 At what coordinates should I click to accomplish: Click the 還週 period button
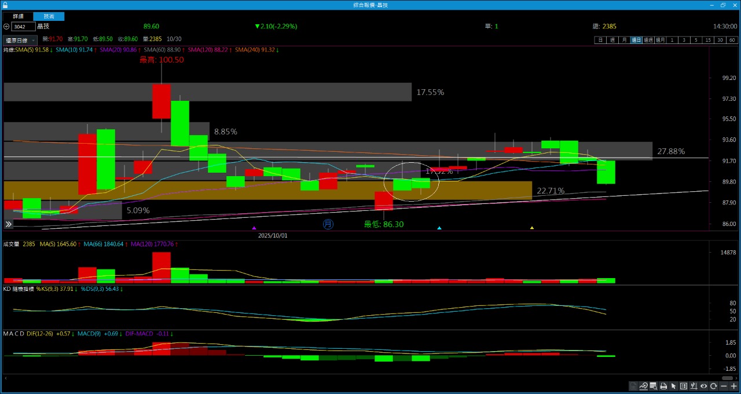(648, 40)
